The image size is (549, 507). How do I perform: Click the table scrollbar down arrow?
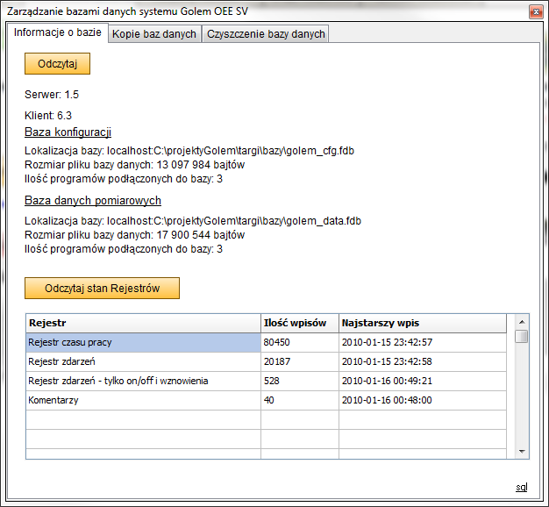(522, 452)
